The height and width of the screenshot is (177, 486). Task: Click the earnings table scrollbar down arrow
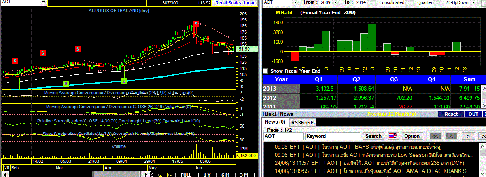484,105
